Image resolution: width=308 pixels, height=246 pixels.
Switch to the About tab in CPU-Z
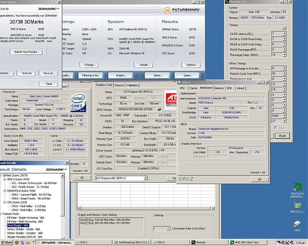point(240,88)
